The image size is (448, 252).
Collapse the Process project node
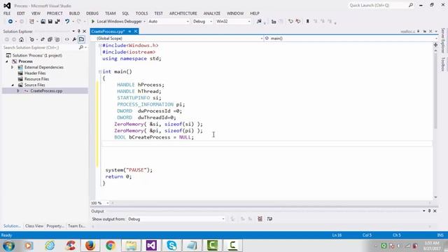(x=7, y=62)
